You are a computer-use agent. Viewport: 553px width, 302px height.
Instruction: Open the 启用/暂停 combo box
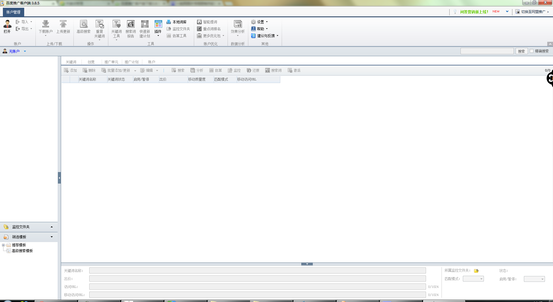pos(534,279)
